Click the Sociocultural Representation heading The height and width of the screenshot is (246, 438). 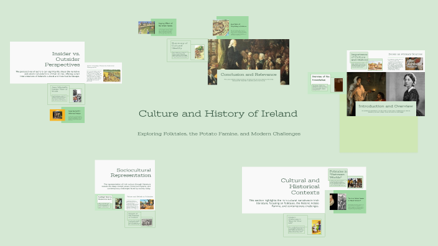coord(131,173)
